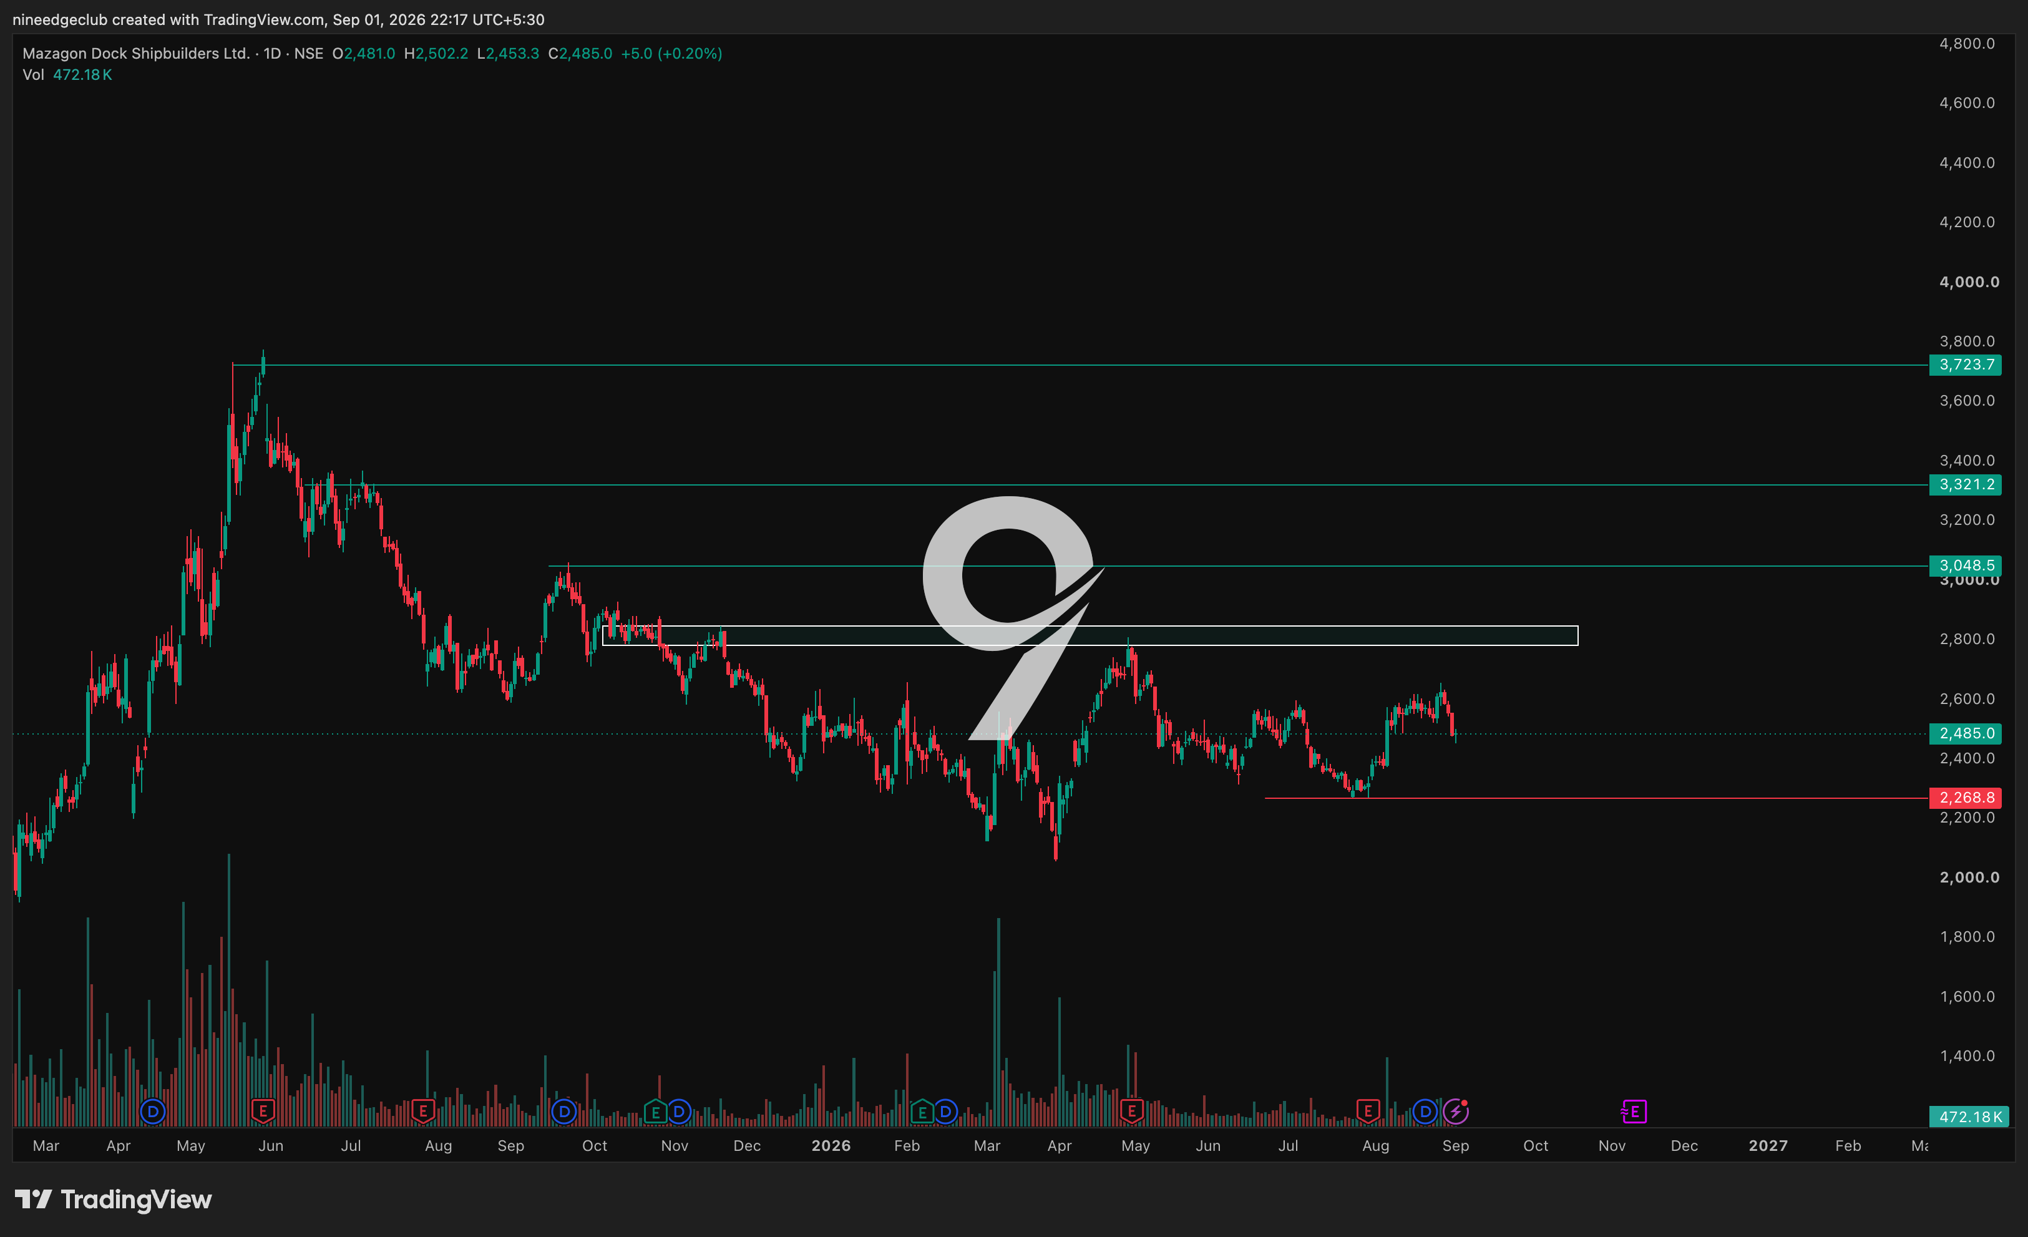
Task: Click the dividend marker near February 2026
Action: [946, 1112]
